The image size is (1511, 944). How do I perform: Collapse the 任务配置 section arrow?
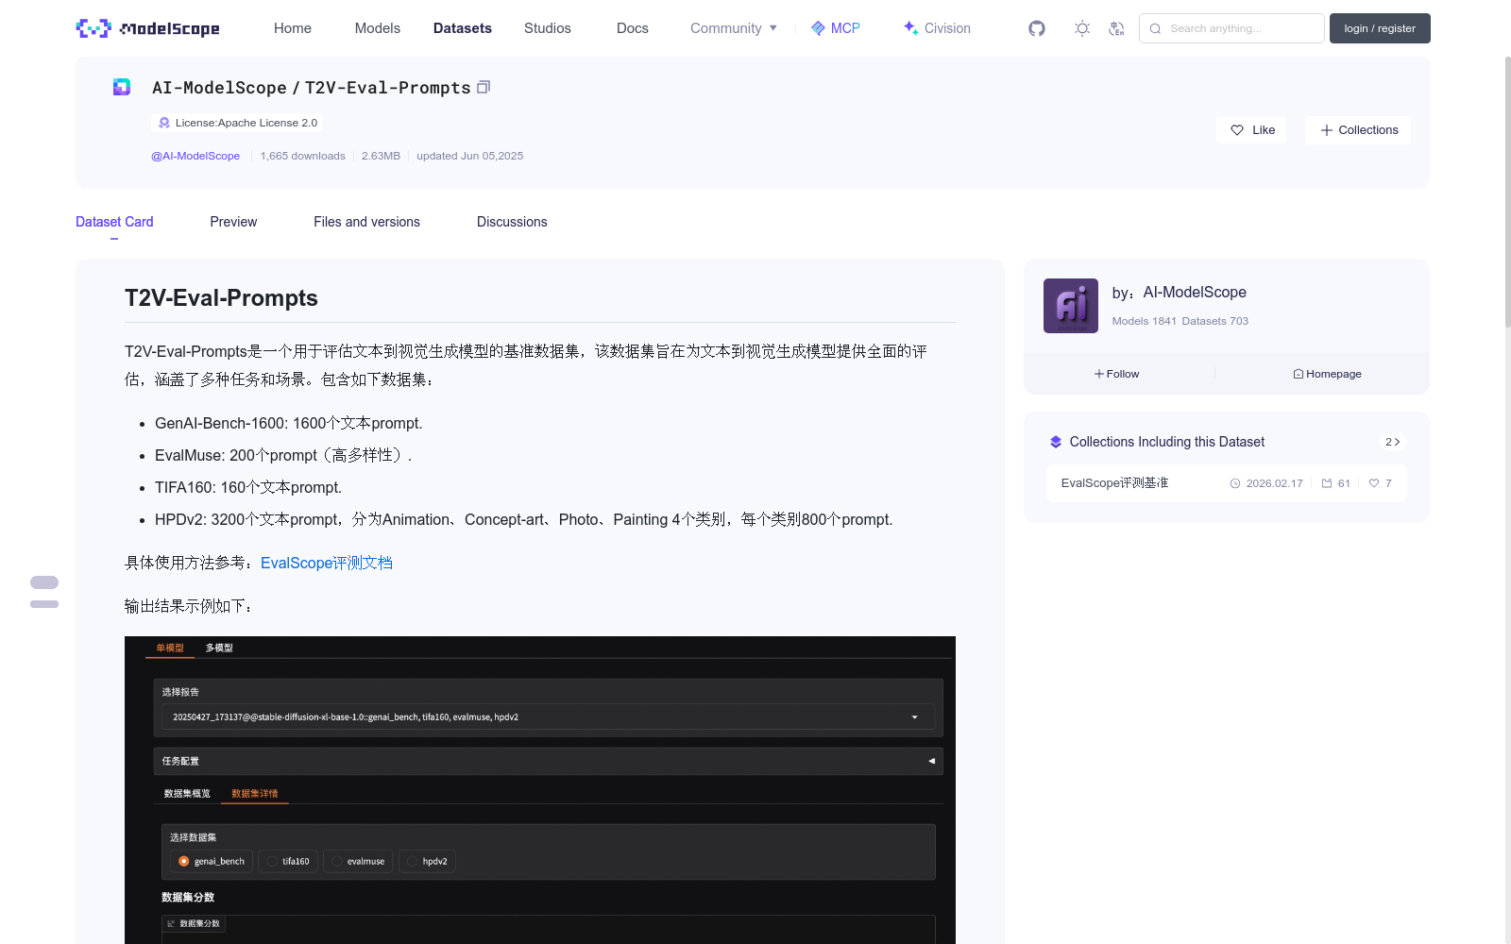point(931,761)
